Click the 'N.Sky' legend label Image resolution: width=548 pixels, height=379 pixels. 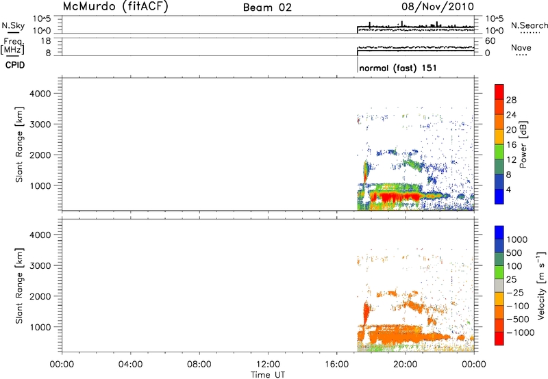[13, 25]
